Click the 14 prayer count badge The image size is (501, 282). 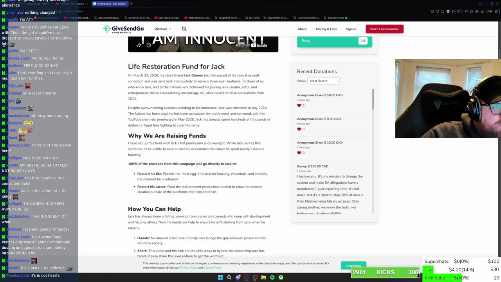point(363,41)
